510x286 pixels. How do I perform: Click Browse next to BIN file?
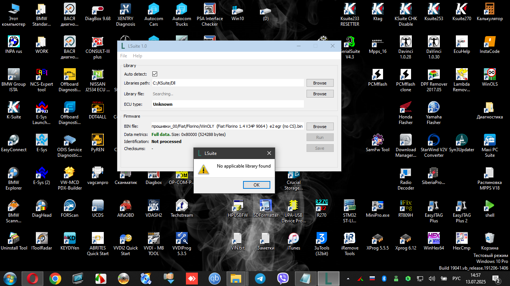(320, 127)
